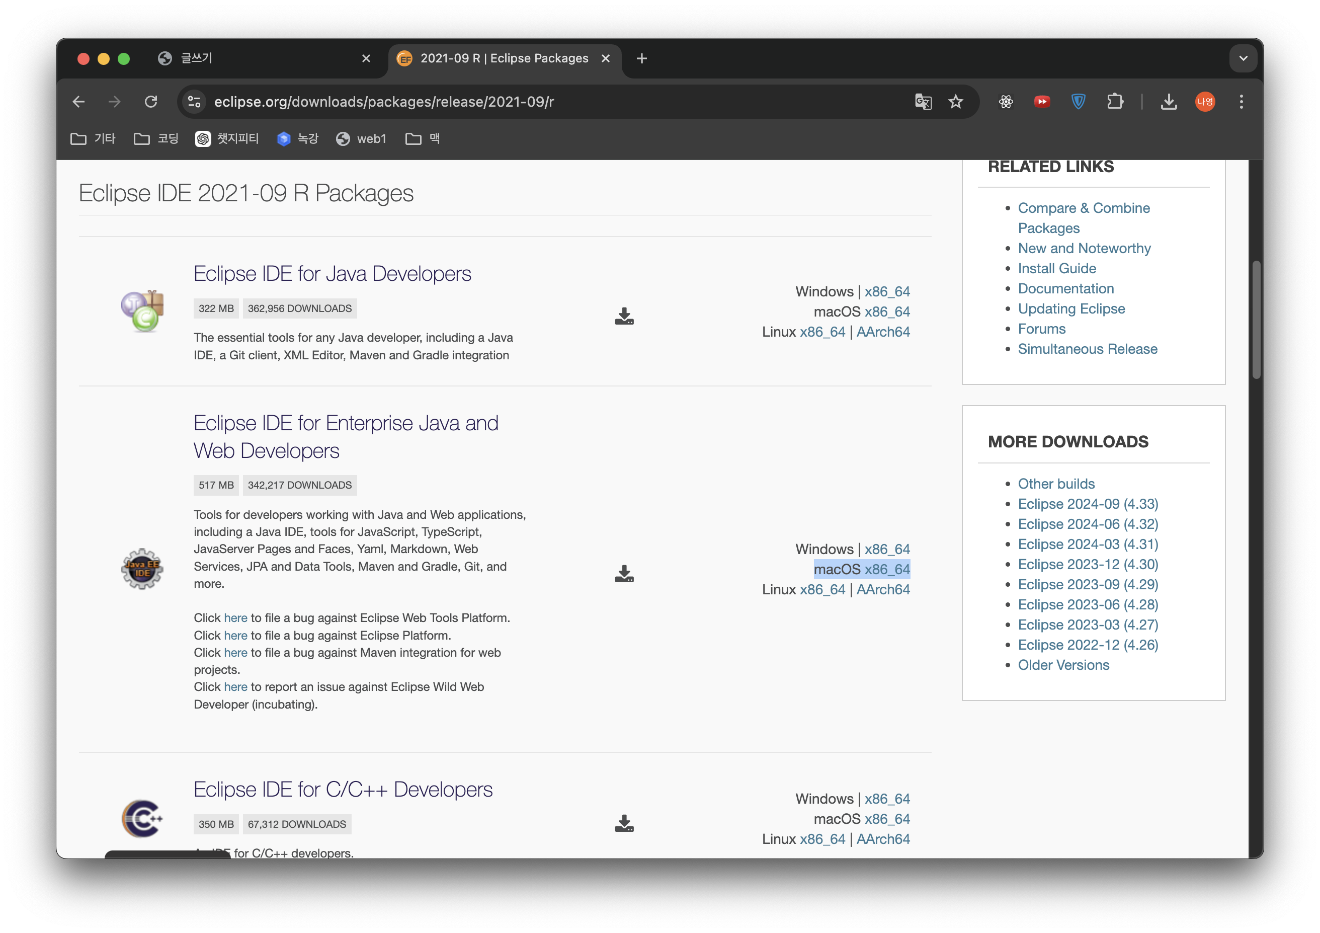Bookmark this page with the star icon
Viewport: 1320px width, 933px height.
tap(955, 102)
